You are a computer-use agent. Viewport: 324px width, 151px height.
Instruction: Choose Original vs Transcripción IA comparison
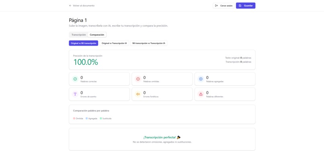(114, 43)
